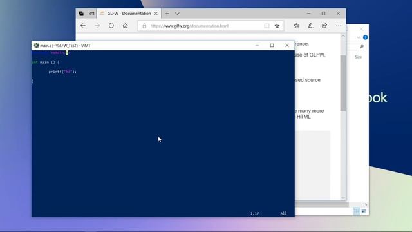Click the int main () line in Vim
Image resolution: width=412 pixels, height=232 pixels.
point(46,63)
